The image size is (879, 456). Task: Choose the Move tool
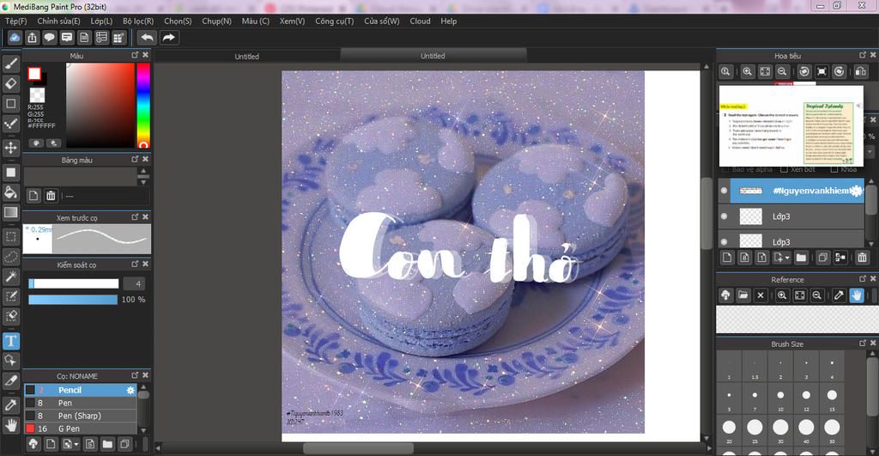10,148
